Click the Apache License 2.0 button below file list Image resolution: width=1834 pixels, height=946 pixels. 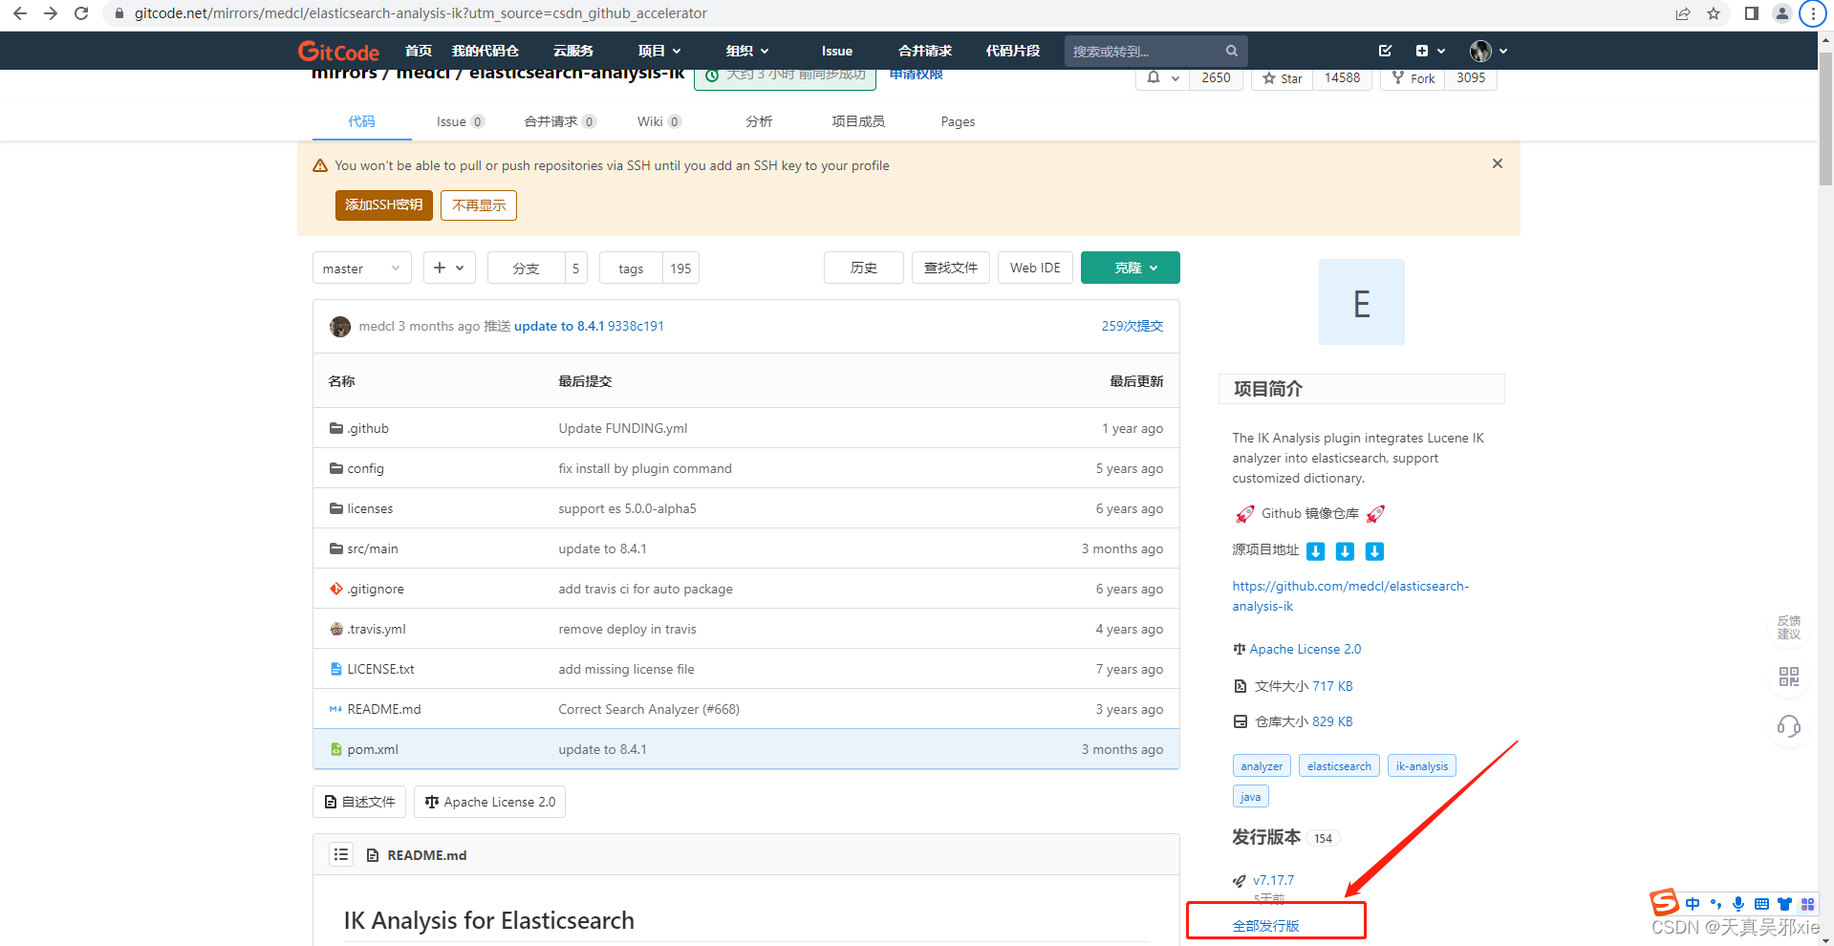pyautogui.click(x=490, y=802)
